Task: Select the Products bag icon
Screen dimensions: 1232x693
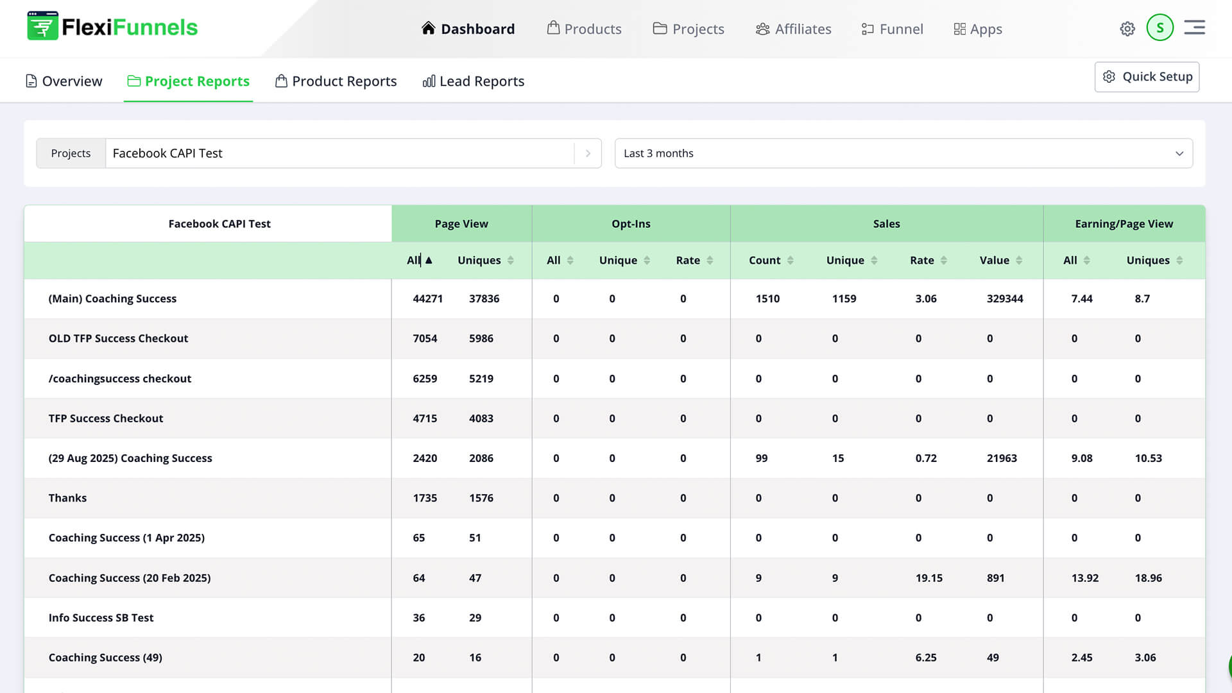Action: 552,28
